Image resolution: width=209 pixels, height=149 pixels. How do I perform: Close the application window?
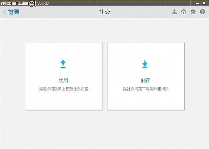pyautogui.click(x=204, y=3)
